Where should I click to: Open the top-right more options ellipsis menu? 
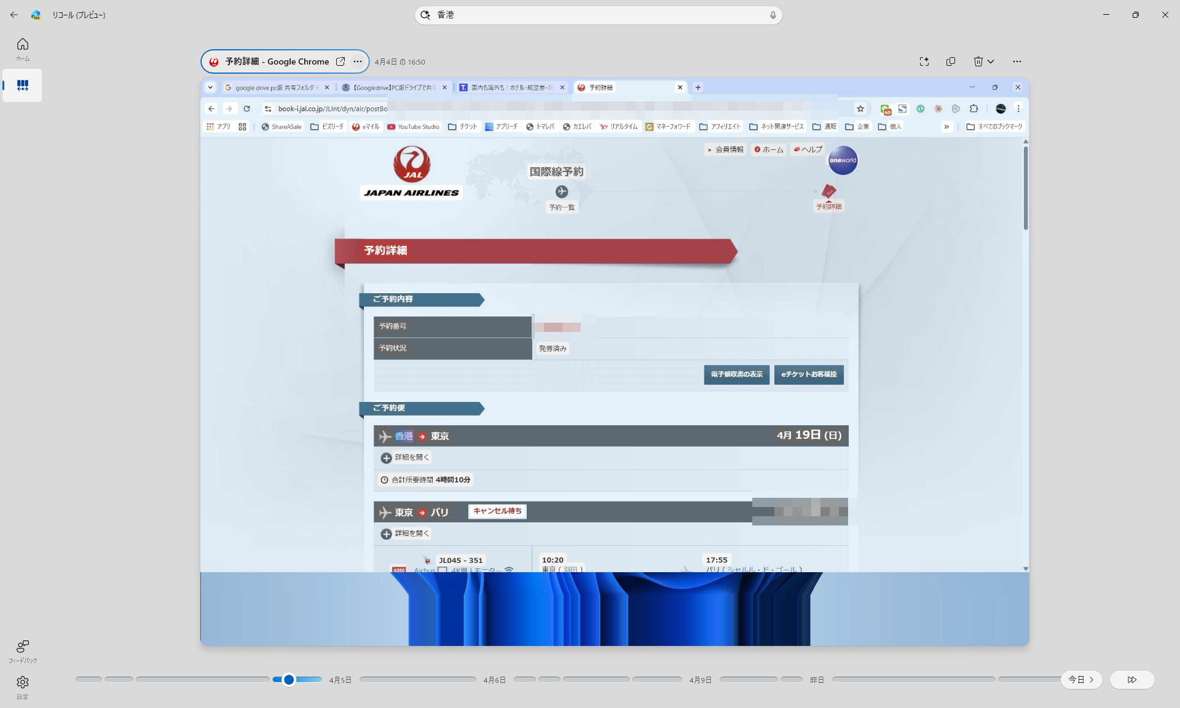pyautogui.click(x=1017, y=61)
